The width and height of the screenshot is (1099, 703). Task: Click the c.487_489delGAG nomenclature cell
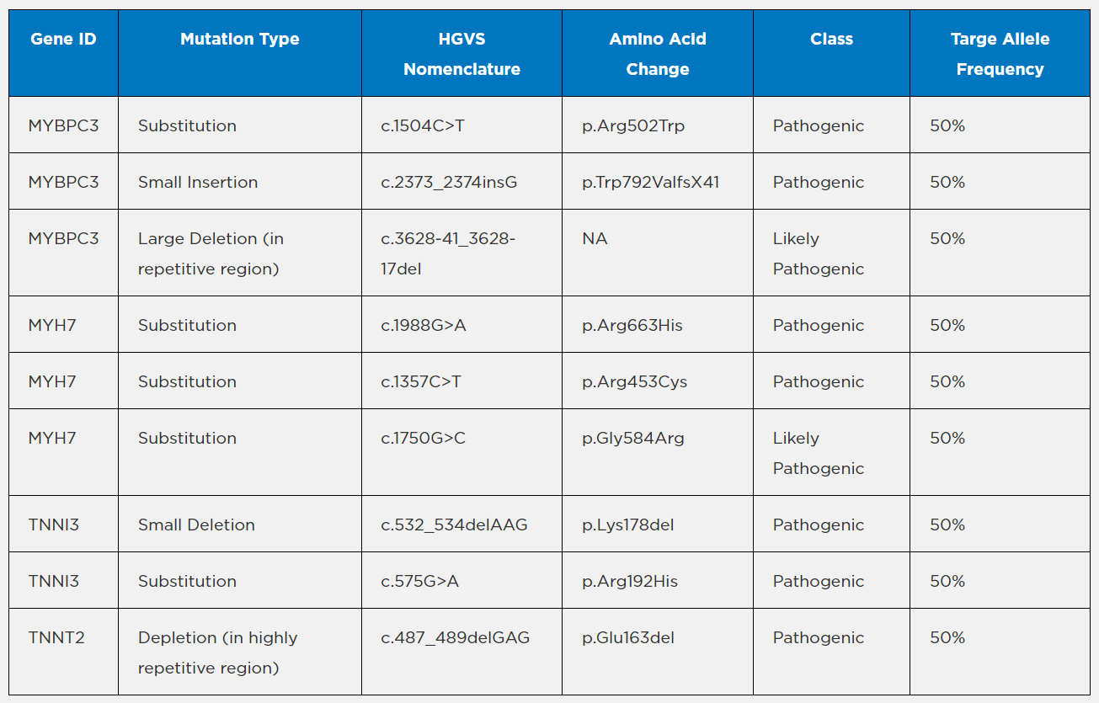click(455, 637)
